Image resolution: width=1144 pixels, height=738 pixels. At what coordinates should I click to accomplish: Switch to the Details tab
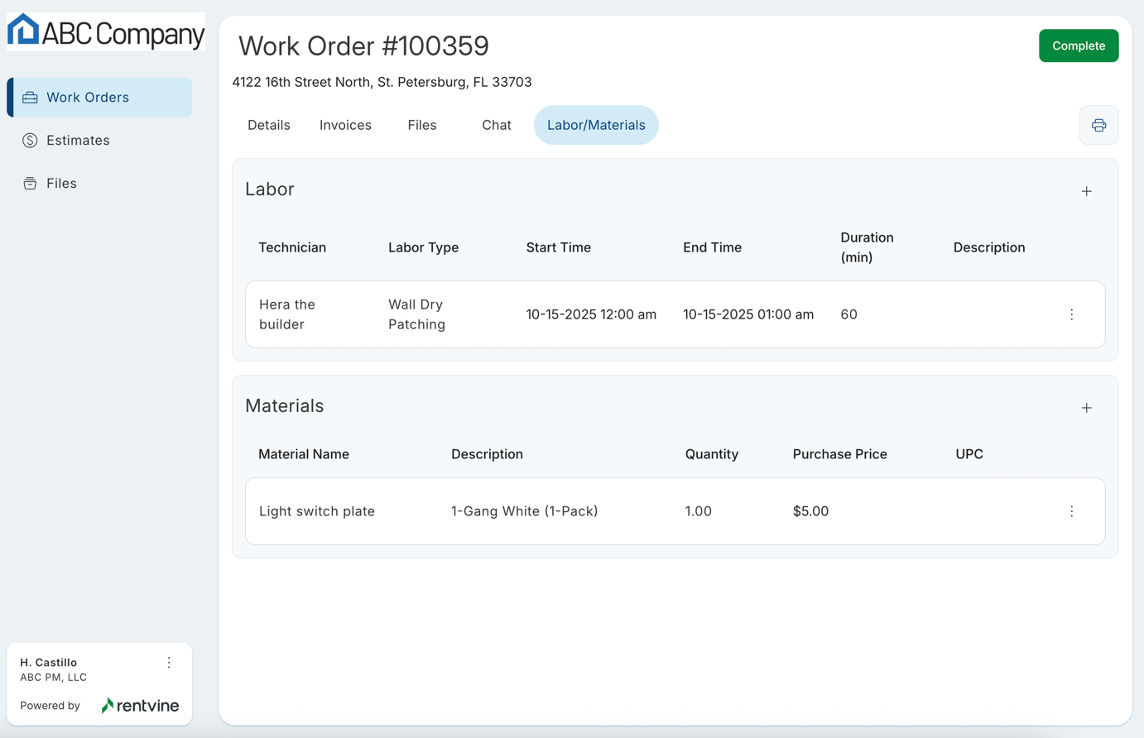click(268, 125)
